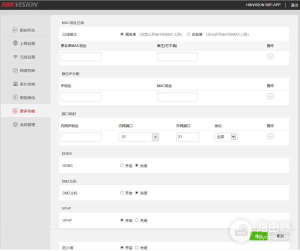Open the 无线设置 wifi icon
This screenshot has height=251, width=300.
click(15, 57)
